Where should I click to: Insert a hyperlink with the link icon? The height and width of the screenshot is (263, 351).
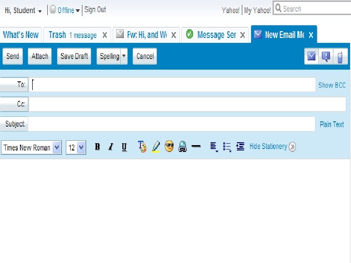[x=183, y=147]
